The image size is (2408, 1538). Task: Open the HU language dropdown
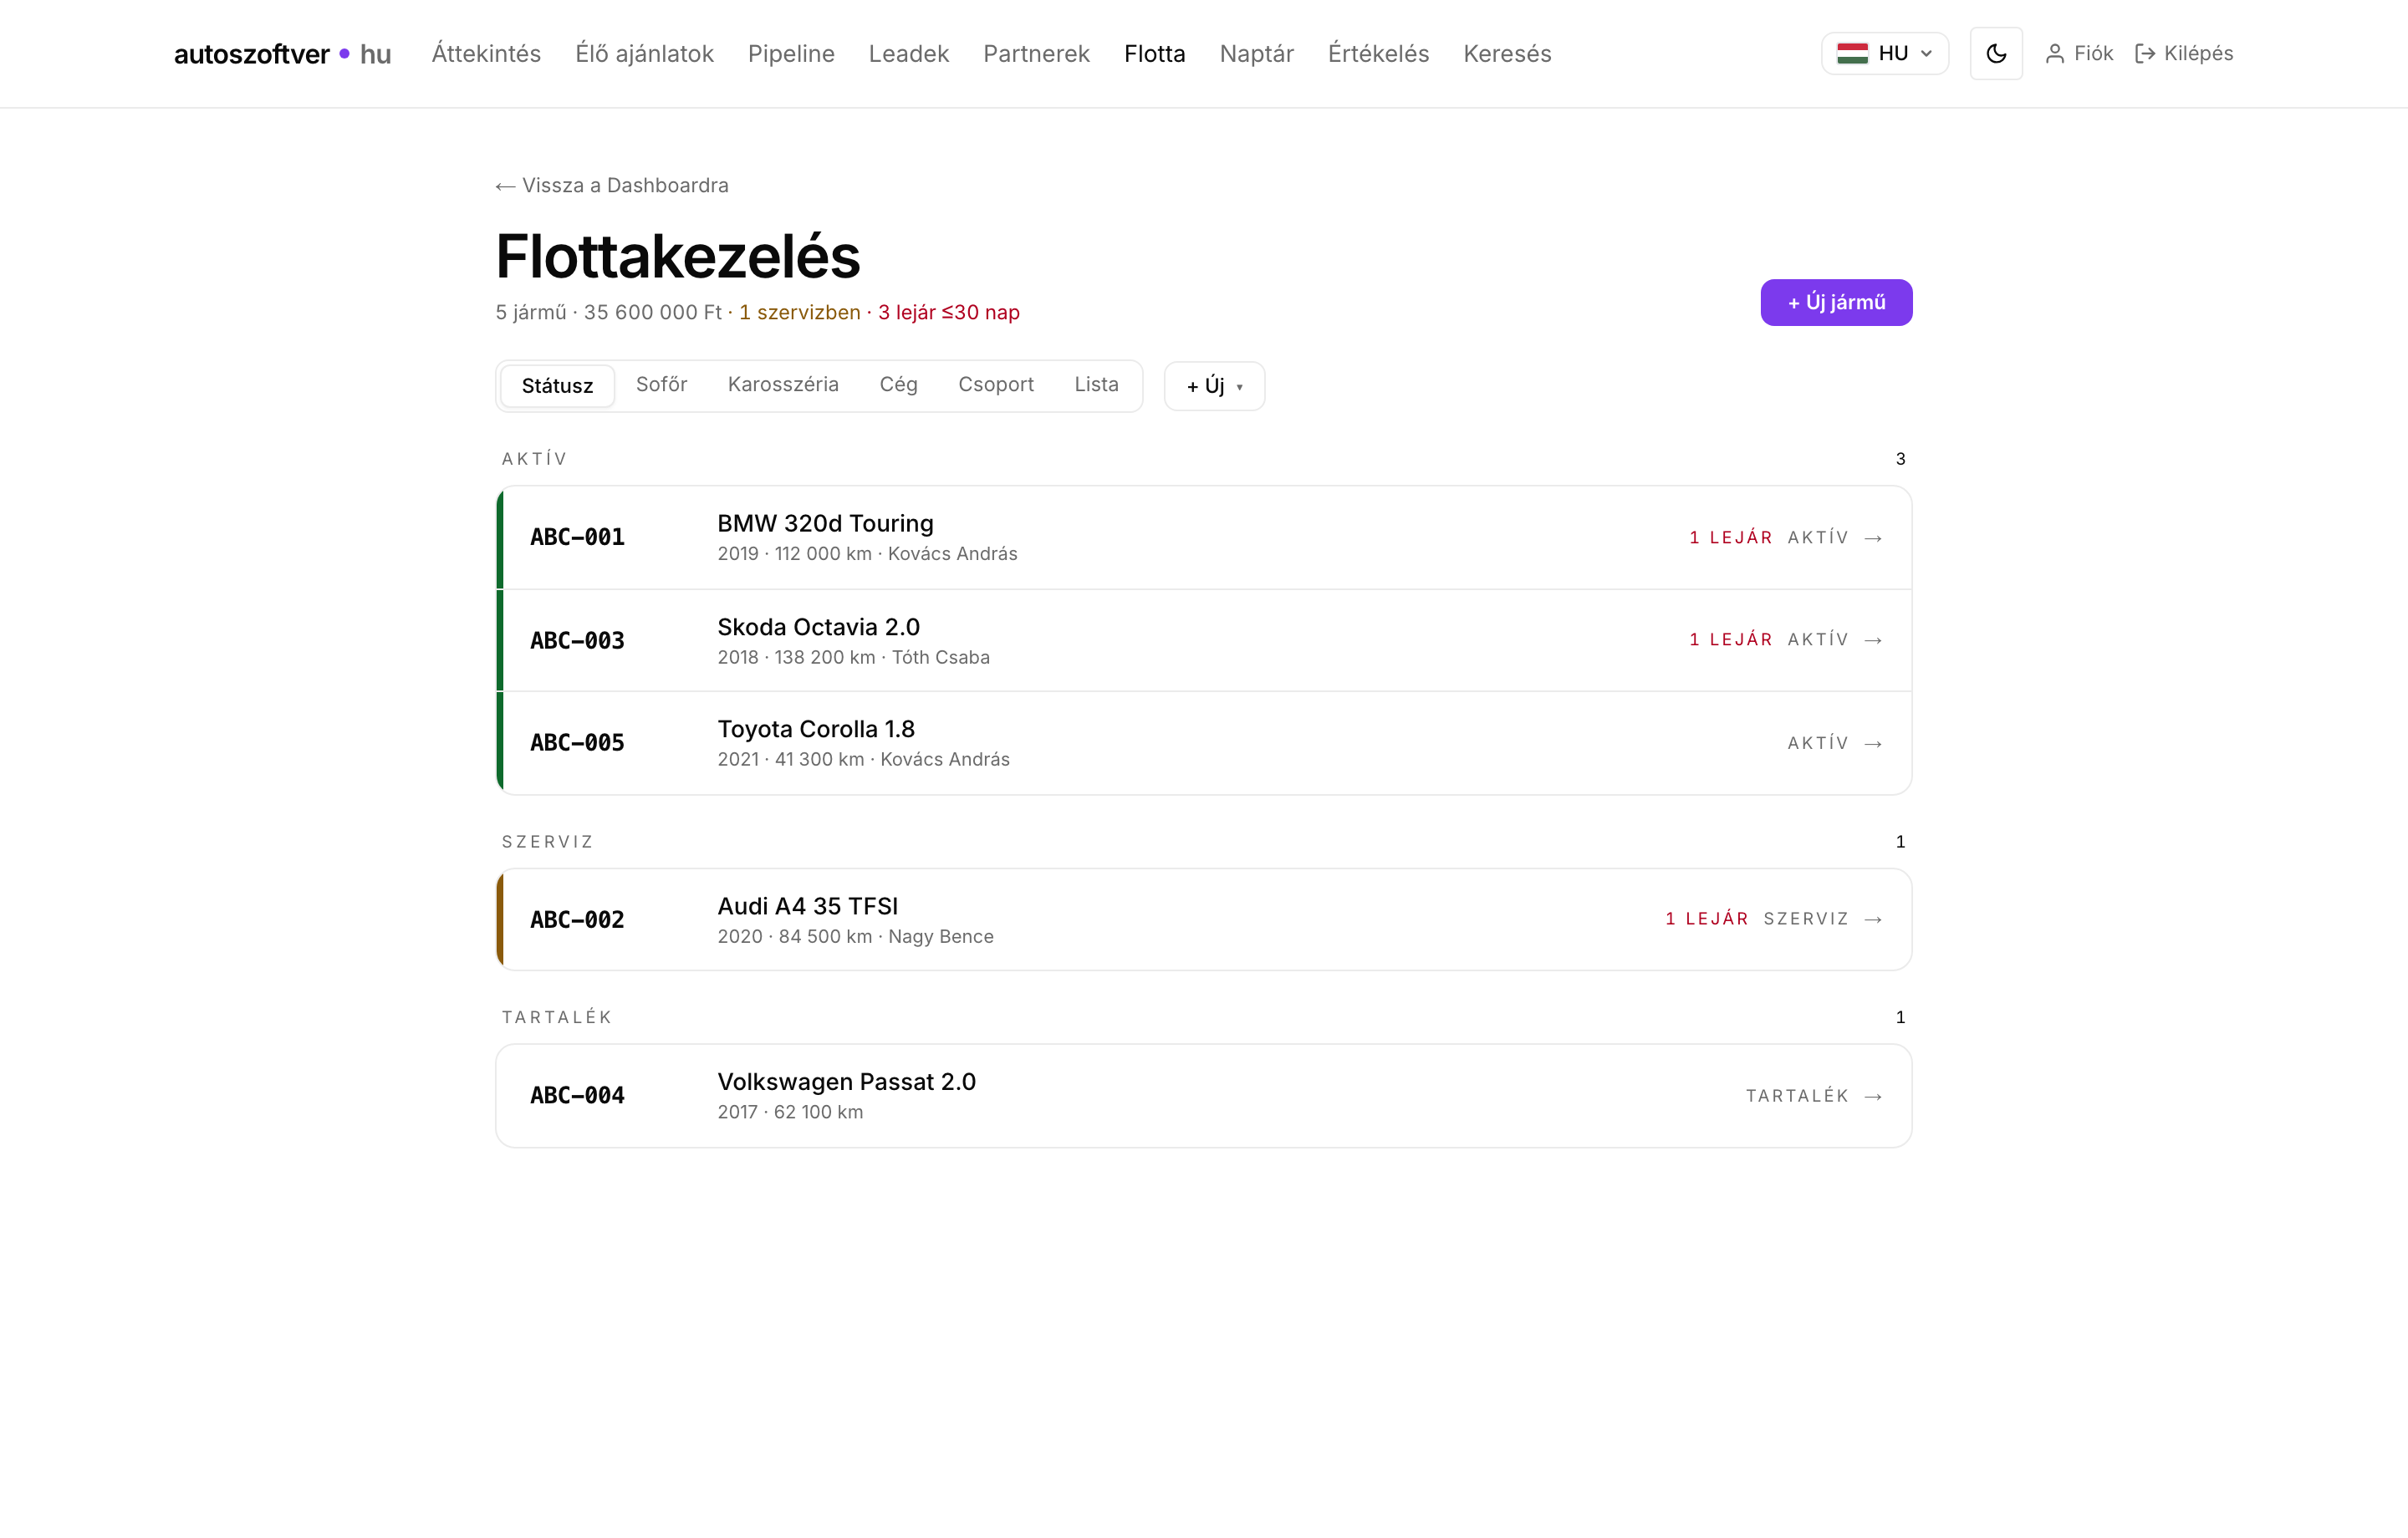1884,53
